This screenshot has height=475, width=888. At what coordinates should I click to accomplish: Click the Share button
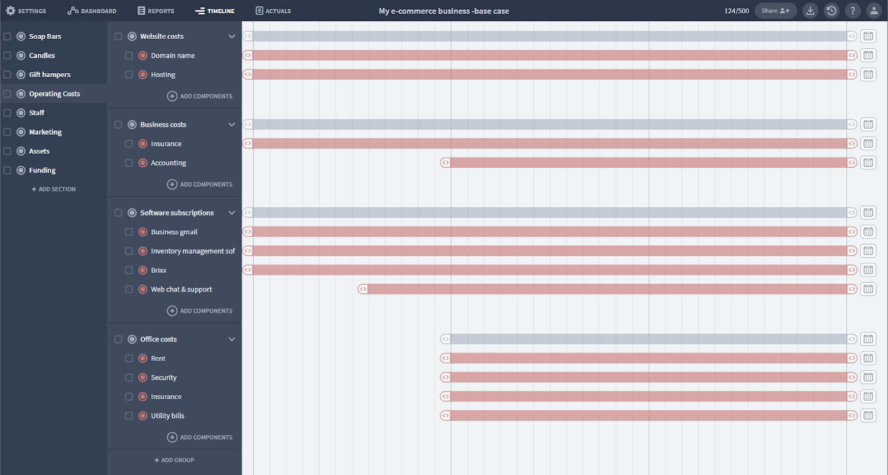(775, 11)
